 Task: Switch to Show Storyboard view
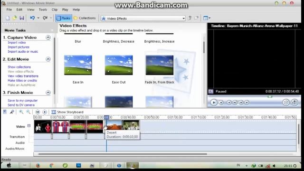pyautogui.click(x=67, y=112)
